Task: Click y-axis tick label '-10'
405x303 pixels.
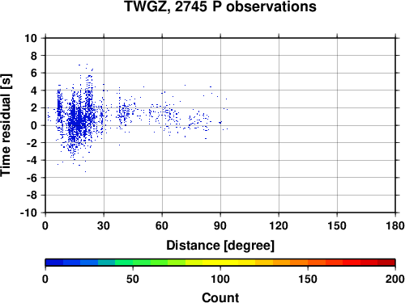Action: 28,213
